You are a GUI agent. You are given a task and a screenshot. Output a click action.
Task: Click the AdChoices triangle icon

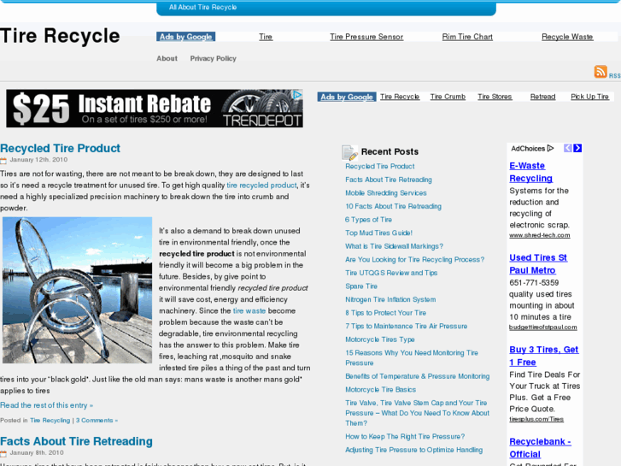point(550,148)
